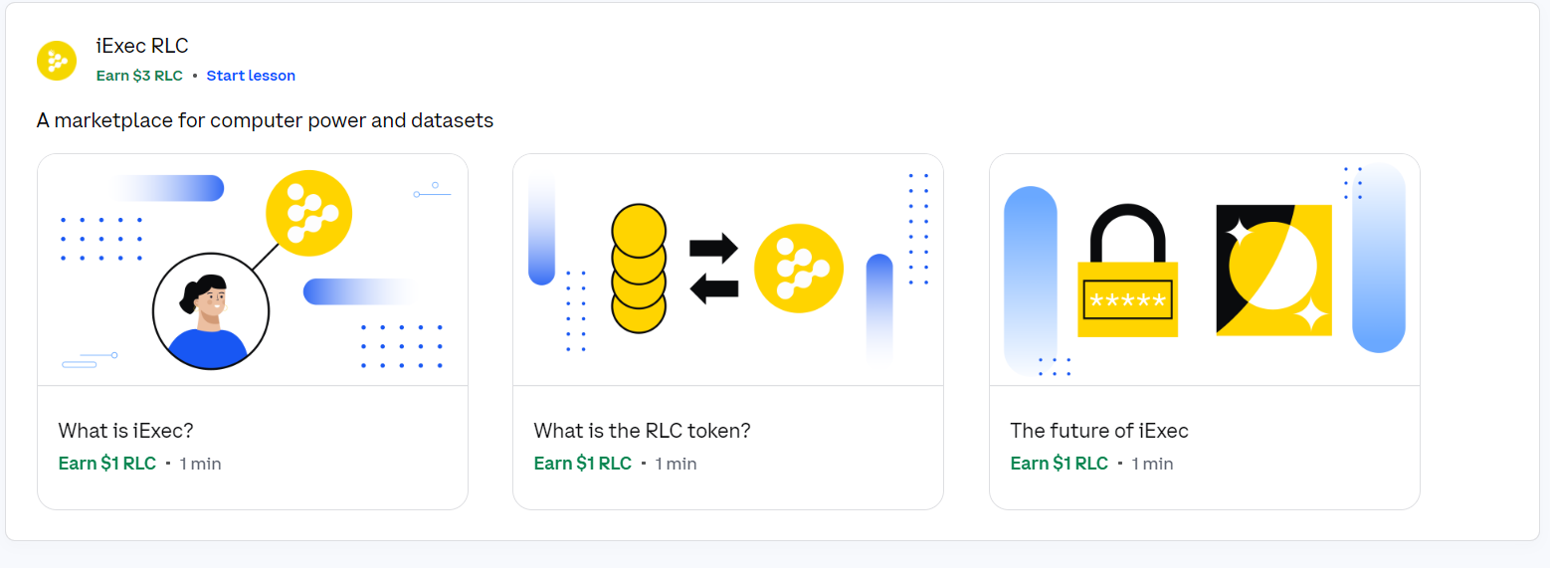Open the What is the RLC token? title
The width and height of the screenshot is (1550, 568).
coord(642,431)
